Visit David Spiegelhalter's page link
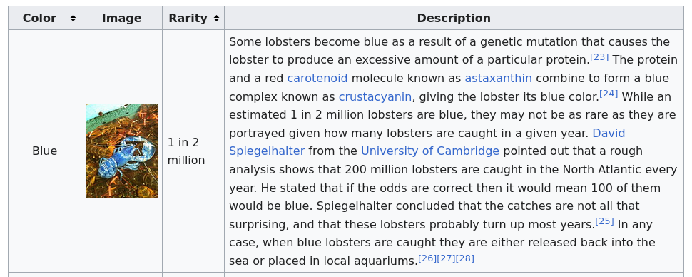692x277 pixels. pyautogui.click(x=427, y=142)
